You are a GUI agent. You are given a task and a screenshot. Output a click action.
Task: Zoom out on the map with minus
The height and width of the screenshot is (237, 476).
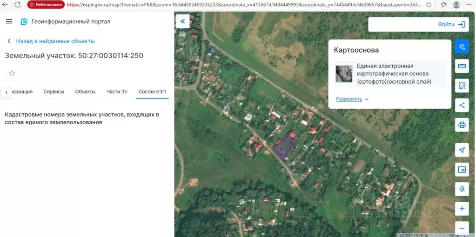pyautogui.click(x=462, y=228)
